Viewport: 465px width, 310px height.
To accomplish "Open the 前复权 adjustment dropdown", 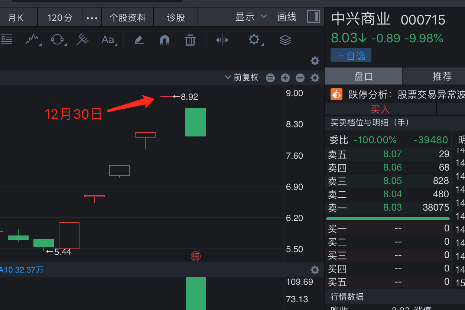I will click(242, 77).
